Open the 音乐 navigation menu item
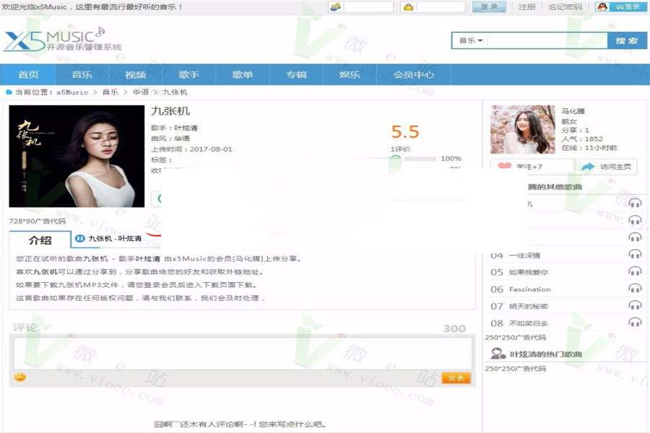 pos(82,74)
